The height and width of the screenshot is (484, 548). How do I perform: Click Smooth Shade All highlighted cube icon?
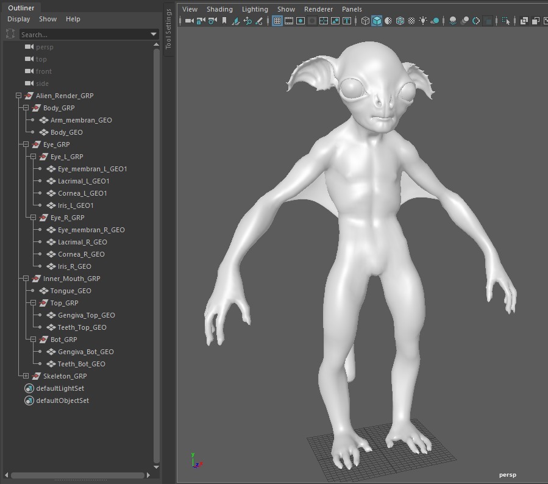[x=377, y=21]
